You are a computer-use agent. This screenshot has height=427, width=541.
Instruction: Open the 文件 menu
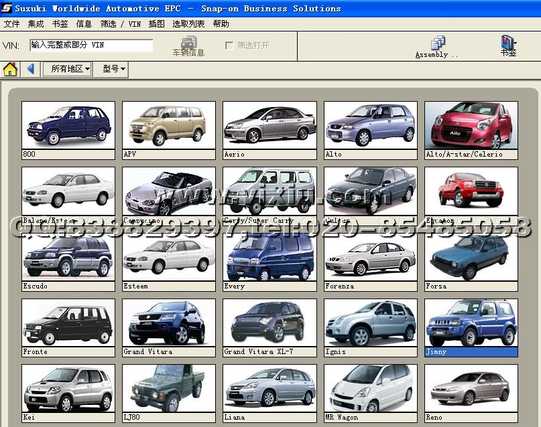(x=11, y=24)
